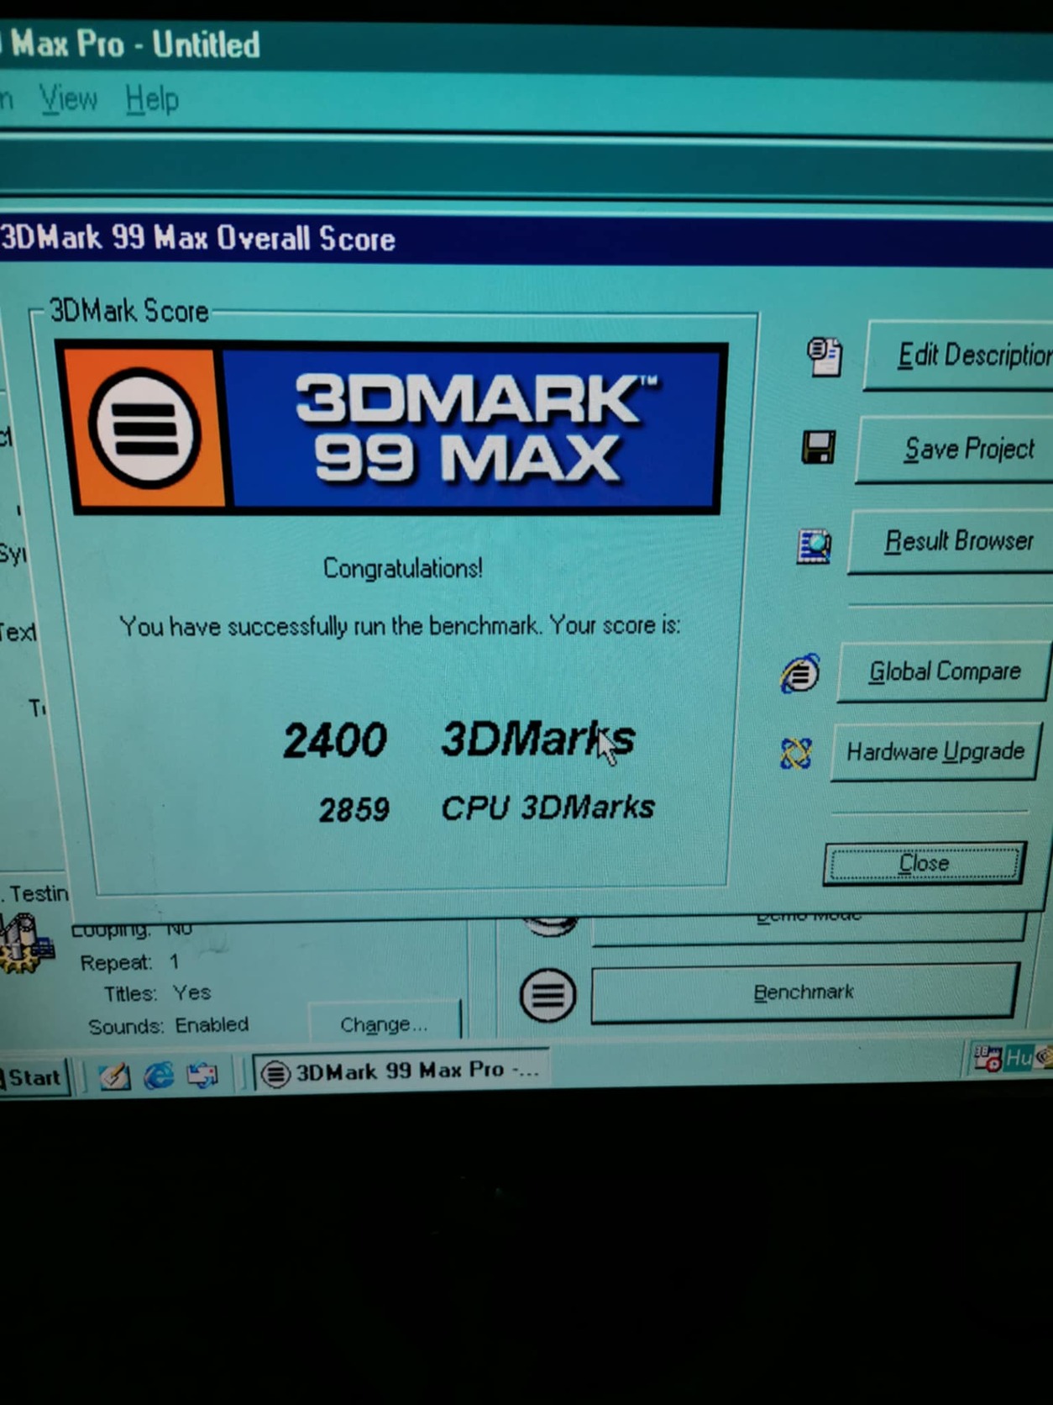
Task: Click the 'CPU 3DMarks' label
Action: click(x=547, y=808)
